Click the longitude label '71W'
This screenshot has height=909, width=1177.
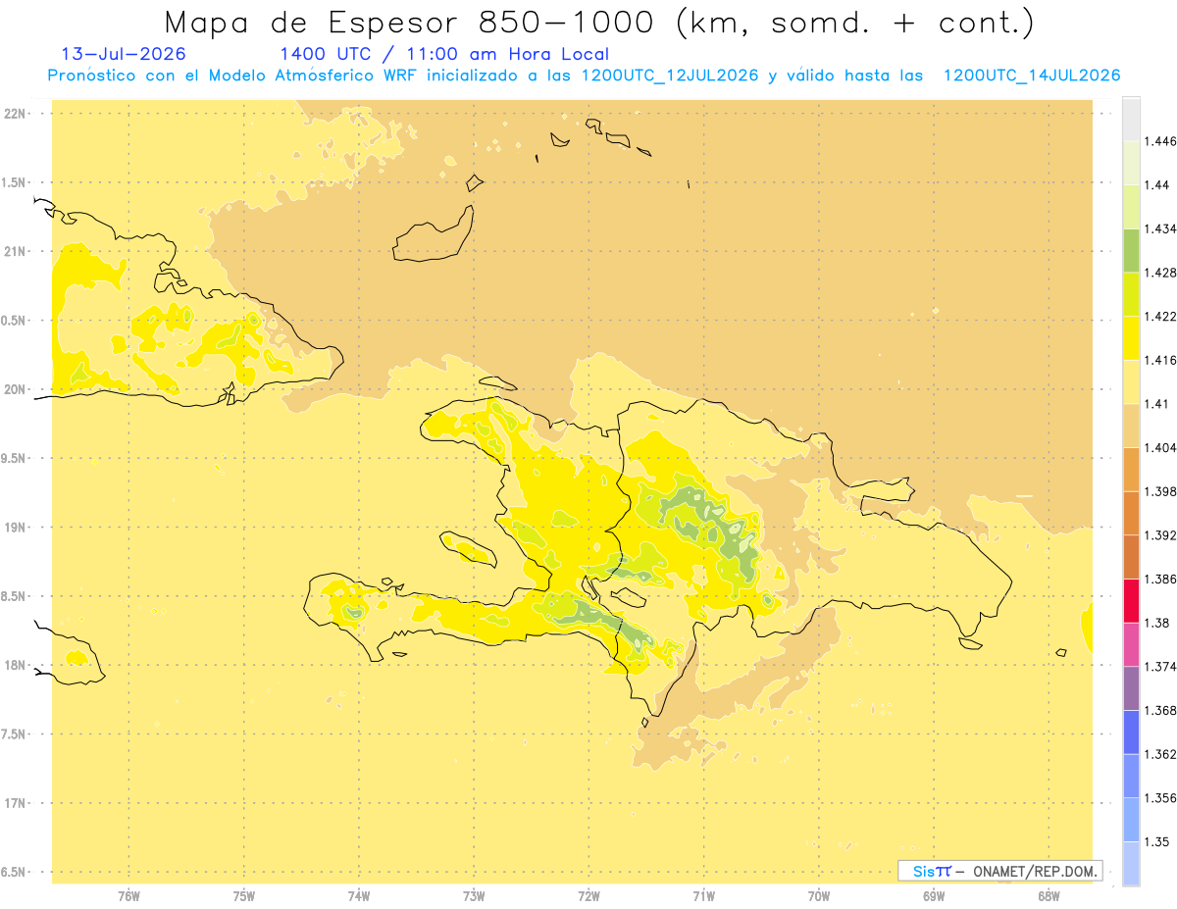tap(703, 894)
